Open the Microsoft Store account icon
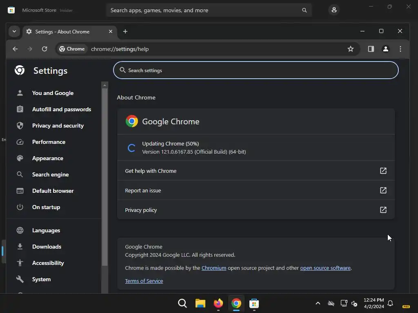This screenshot has height=313, width=418. 334,10
